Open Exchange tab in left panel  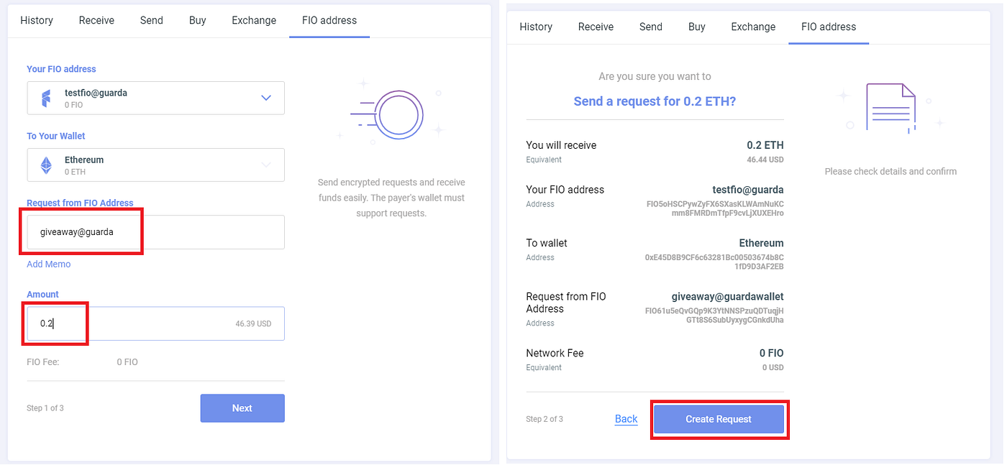[x=254, y=20]
